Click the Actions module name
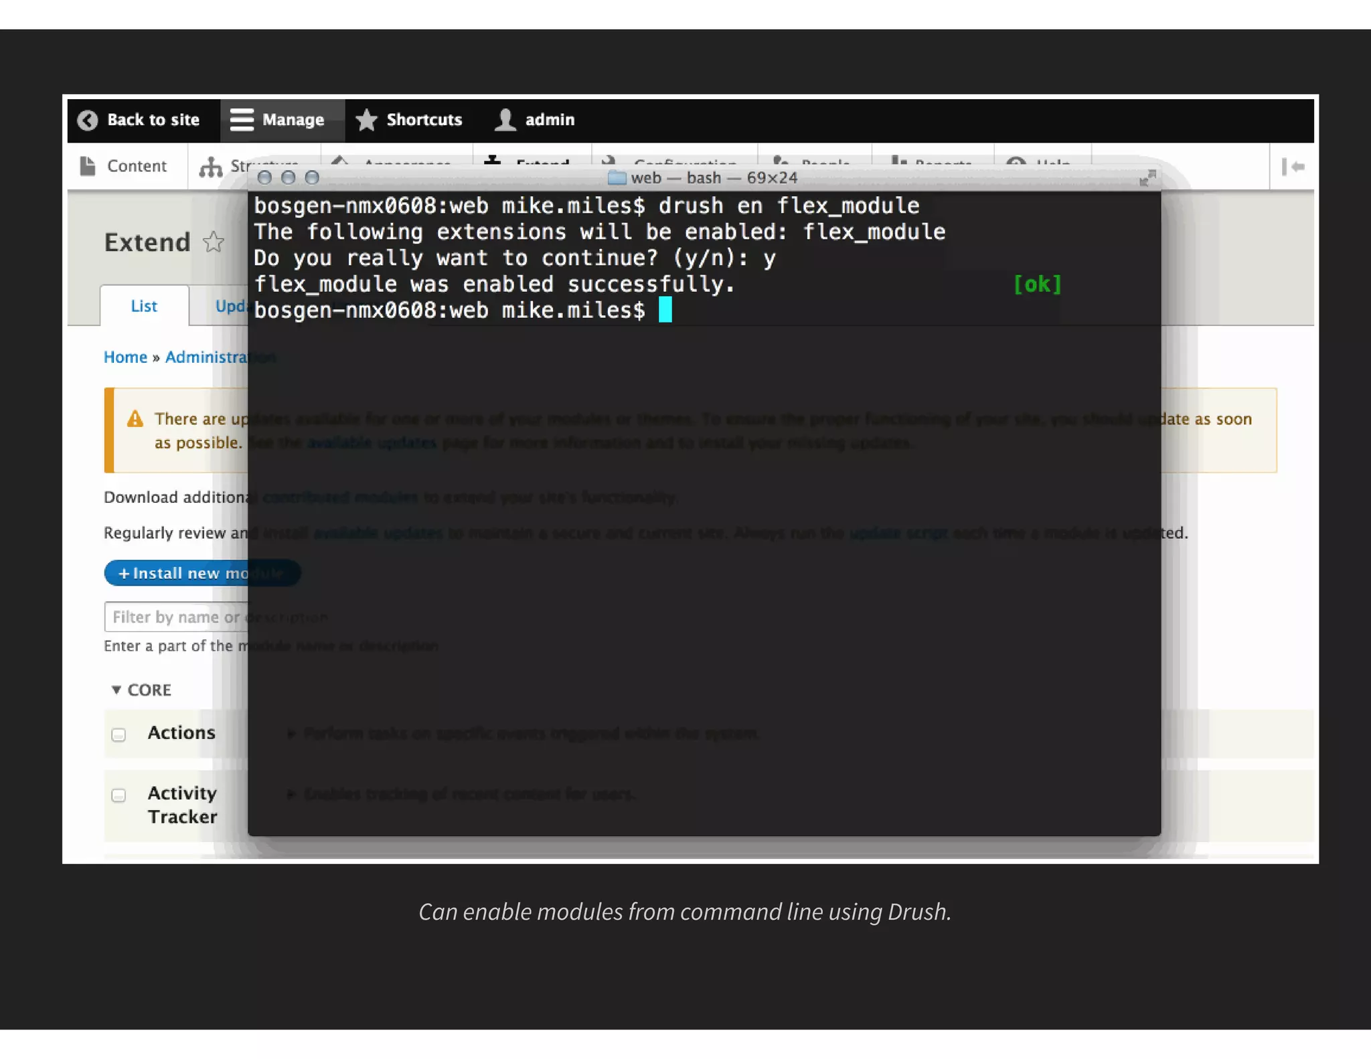 (181, 732)
